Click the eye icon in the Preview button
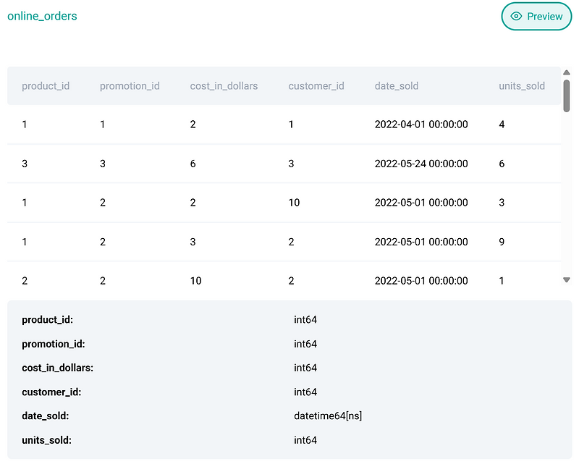579x464 pixels. pyautogui.click(x=516, y=16)
